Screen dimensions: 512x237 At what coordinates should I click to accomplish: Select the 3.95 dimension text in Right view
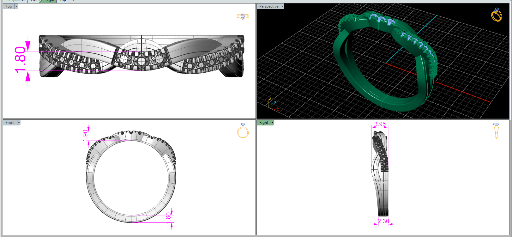click(380, 124)
